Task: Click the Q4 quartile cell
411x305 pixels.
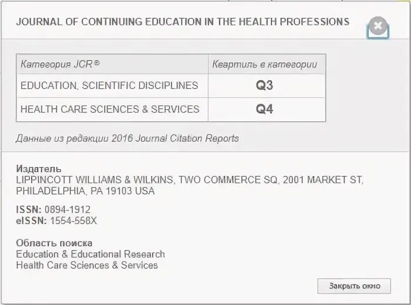Action: pos(265,109)
